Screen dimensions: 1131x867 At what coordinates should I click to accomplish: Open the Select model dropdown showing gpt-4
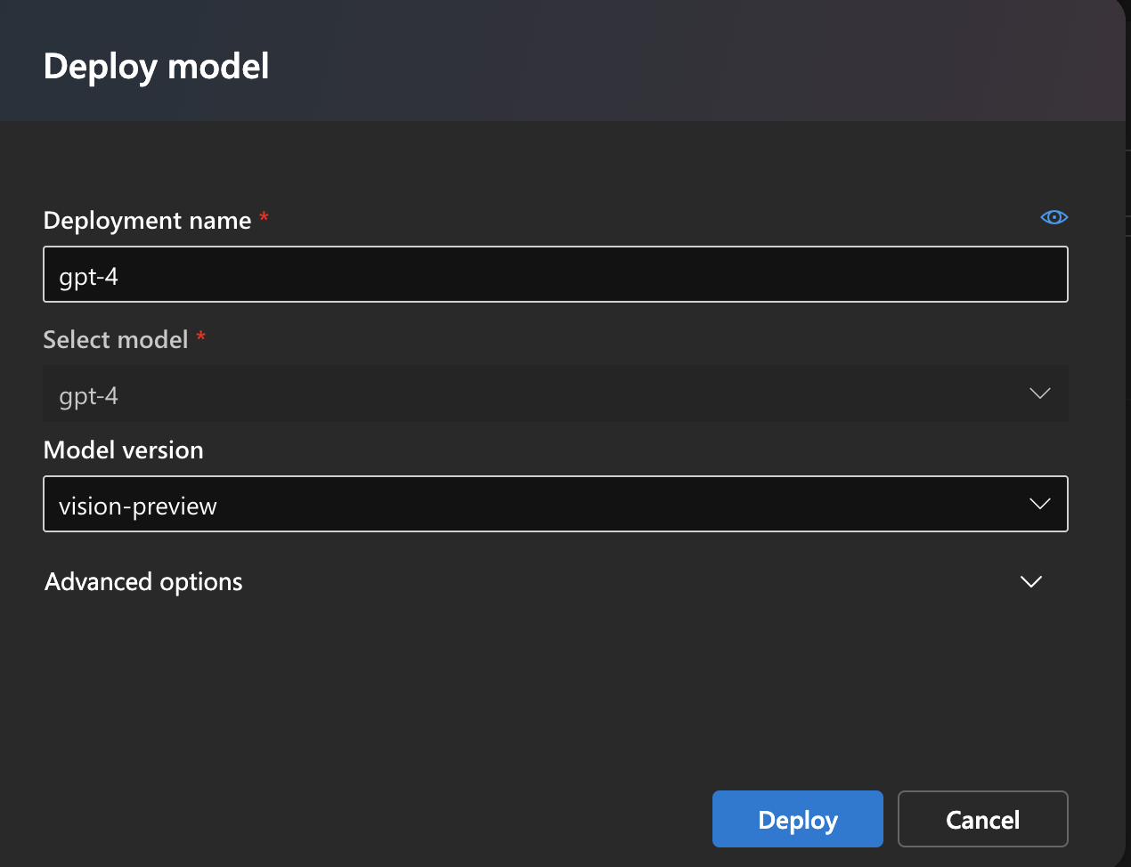point(556,393)
